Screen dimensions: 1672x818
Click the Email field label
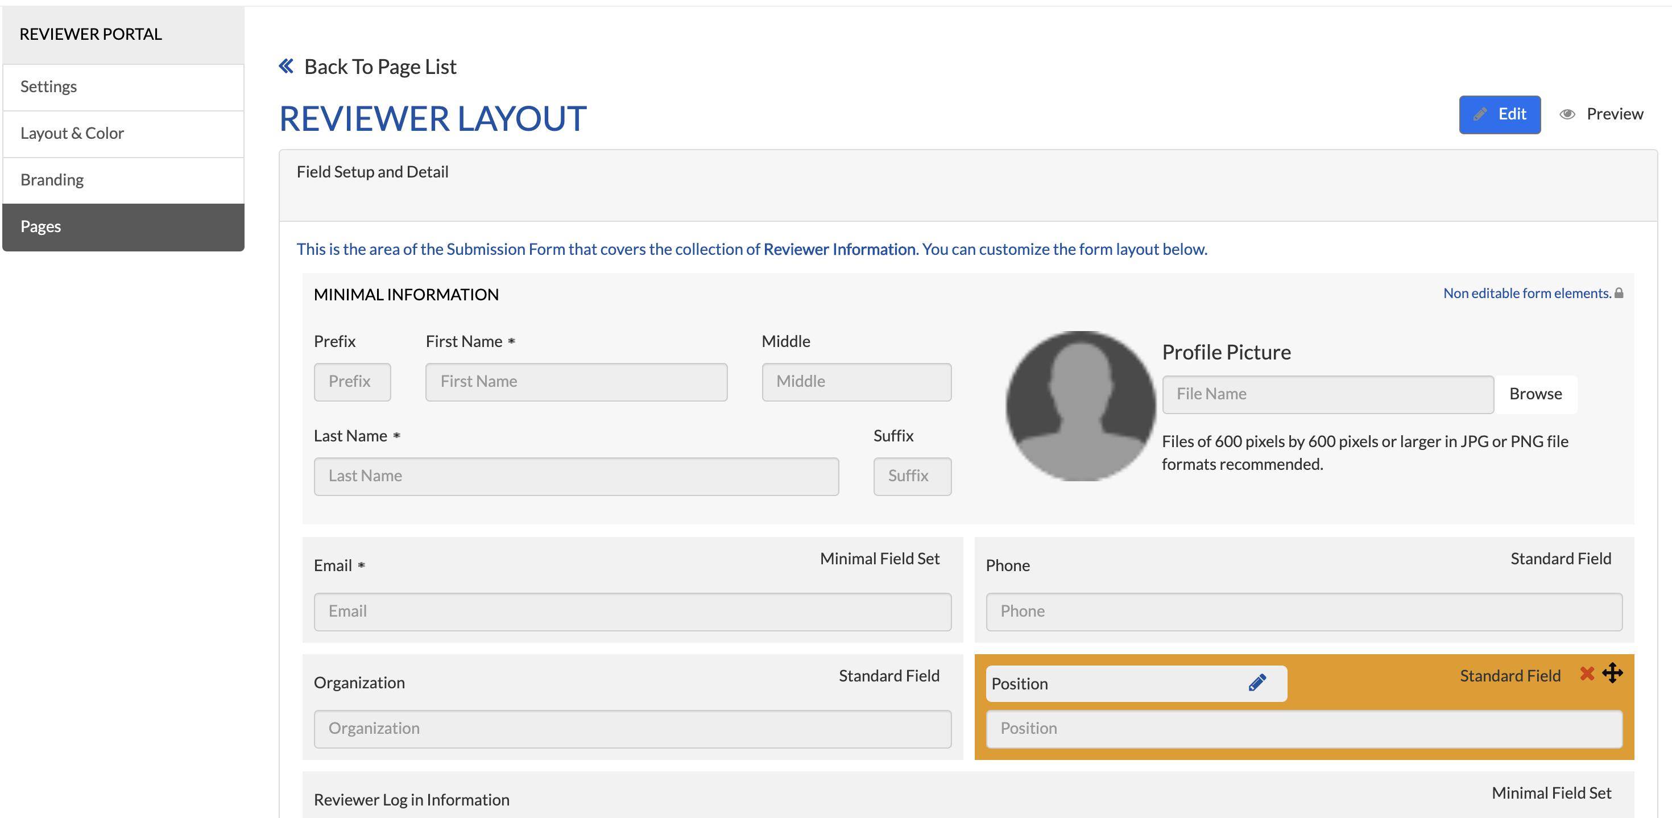(x=332, y=565)
